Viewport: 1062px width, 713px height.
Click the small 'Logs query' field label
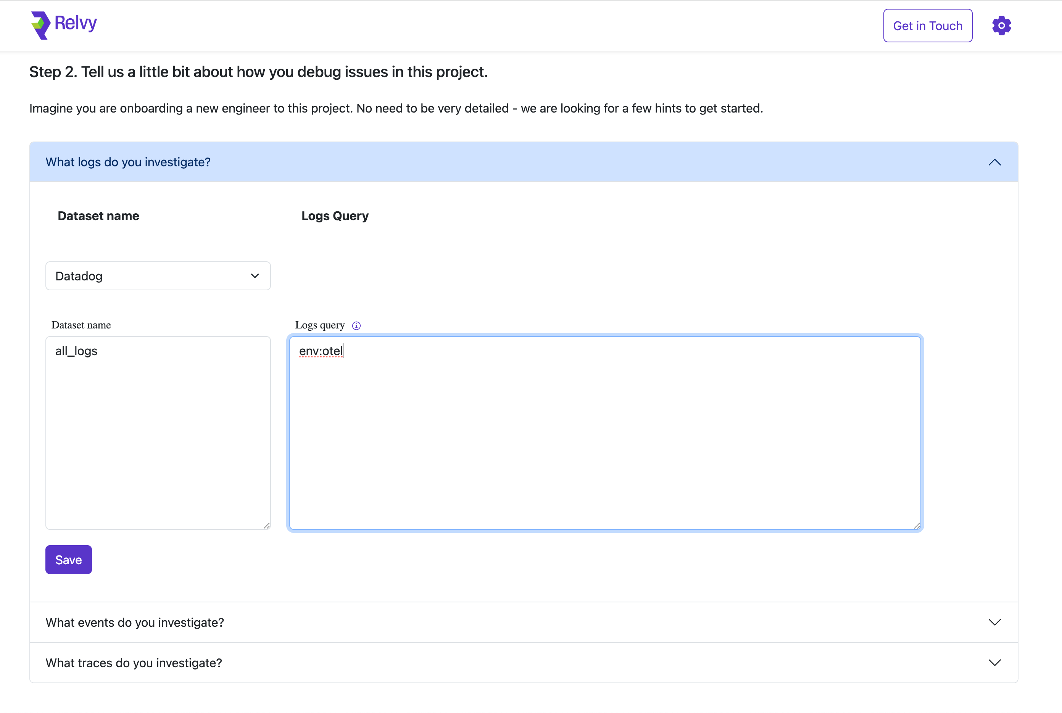tap(320, 325)
